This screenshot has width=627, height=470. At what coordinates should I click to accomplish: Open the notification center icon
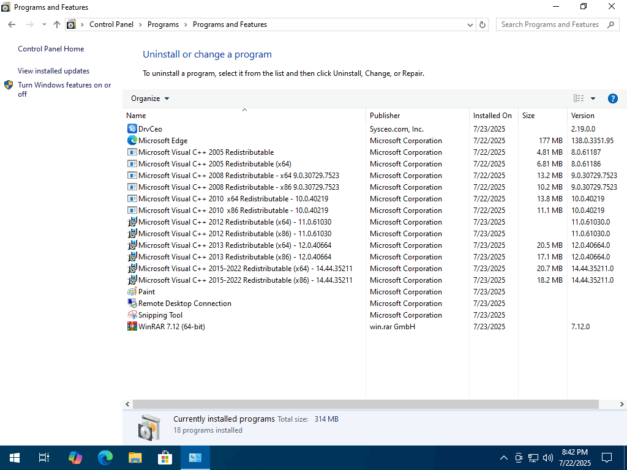tap(607, 458)
